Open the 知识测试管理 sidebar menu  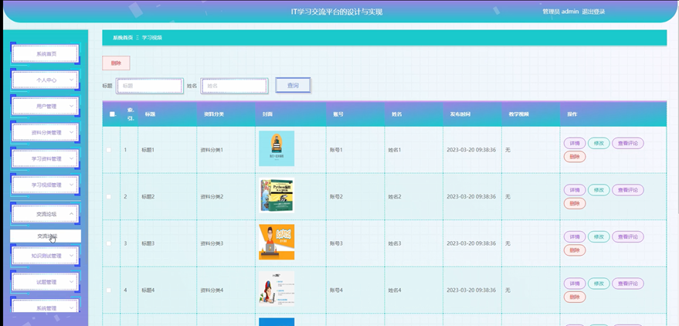(x=46, y=256)
